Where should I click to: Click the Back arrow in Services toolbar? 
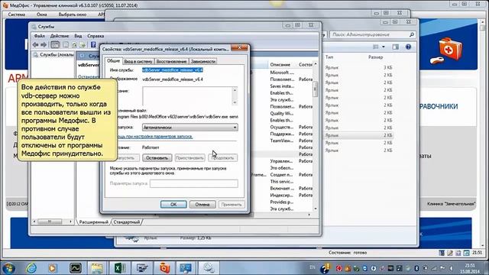tap(36, 45)
